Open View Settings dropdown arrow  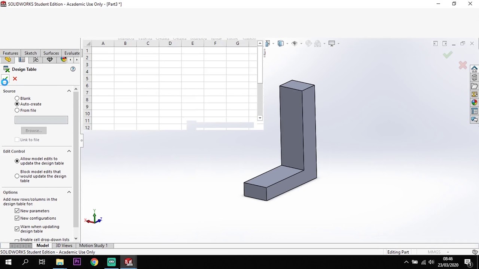[338, 44]
